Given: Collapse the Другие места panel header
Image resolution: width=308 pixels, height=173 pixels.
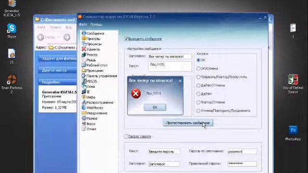Looking at the screenshot, I should click(57, 70).
